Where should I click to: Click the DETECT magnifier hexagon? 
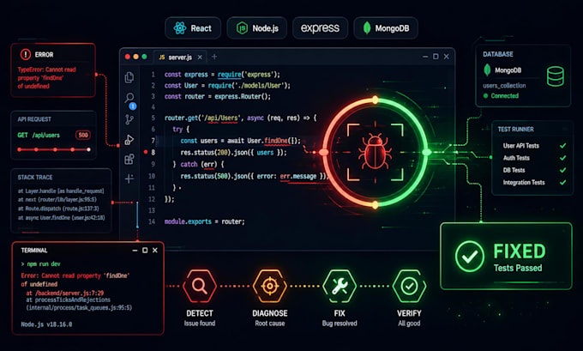point(200,286)
